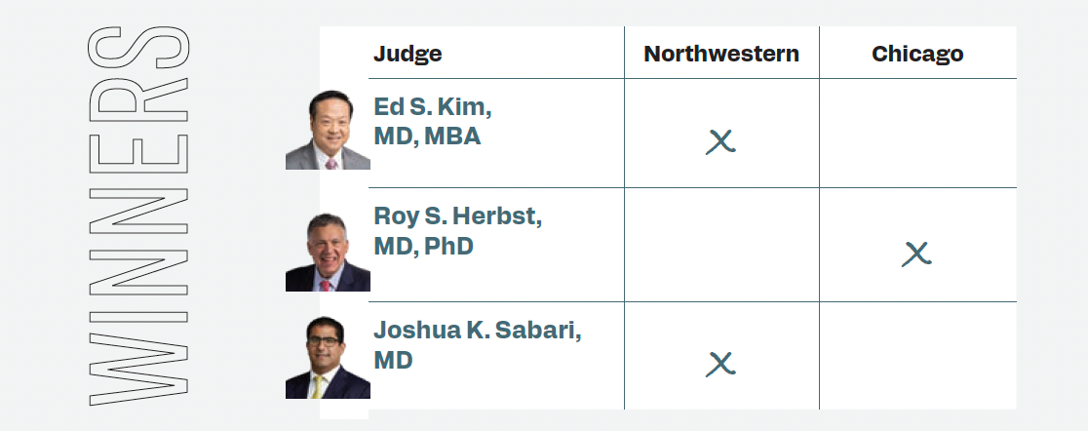Click the empty Chicago cell for Ed S. Kim
The image size is (1088, 431).
point(917,134)
